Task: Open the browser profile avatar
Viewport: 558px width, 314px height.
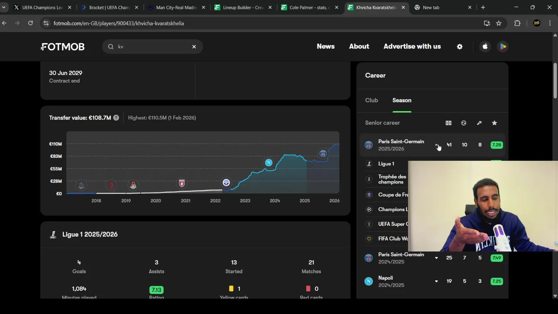Action: [x=537, y=23]
